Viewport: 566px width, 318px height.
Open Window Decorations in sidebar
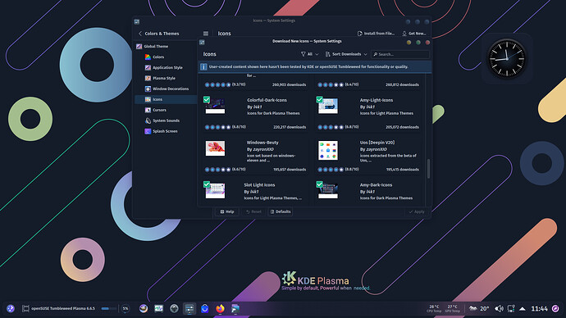coord(167,89)
